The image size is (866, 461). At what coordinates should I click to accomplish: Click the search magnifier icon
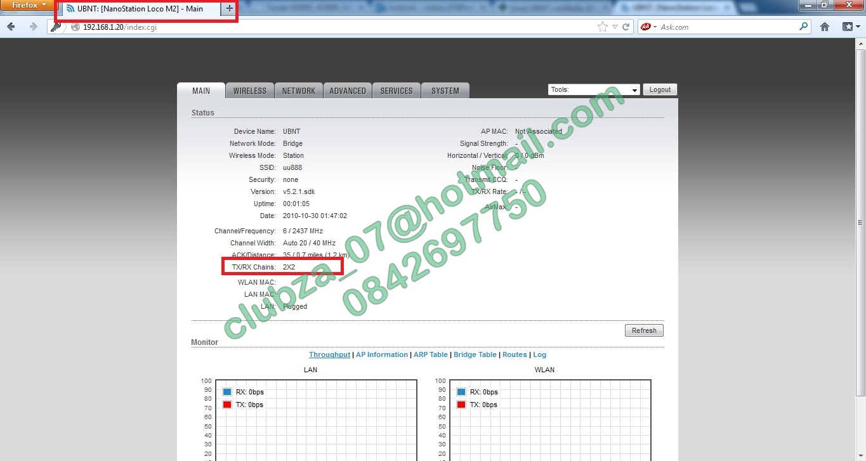click(804, 27)
